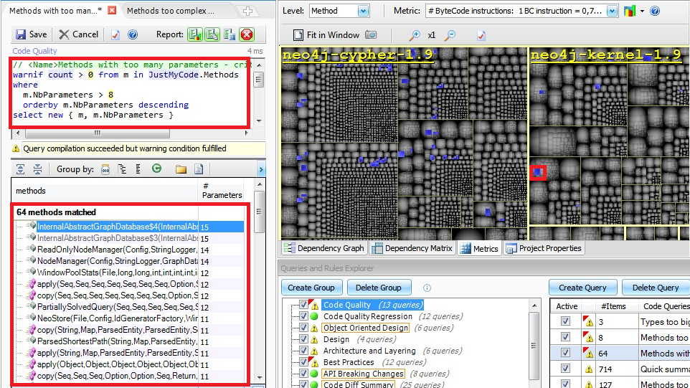Screen dimensions: 690x388
Task: Open arrow next to color chart icon
Action: click(x=642, y=11)
